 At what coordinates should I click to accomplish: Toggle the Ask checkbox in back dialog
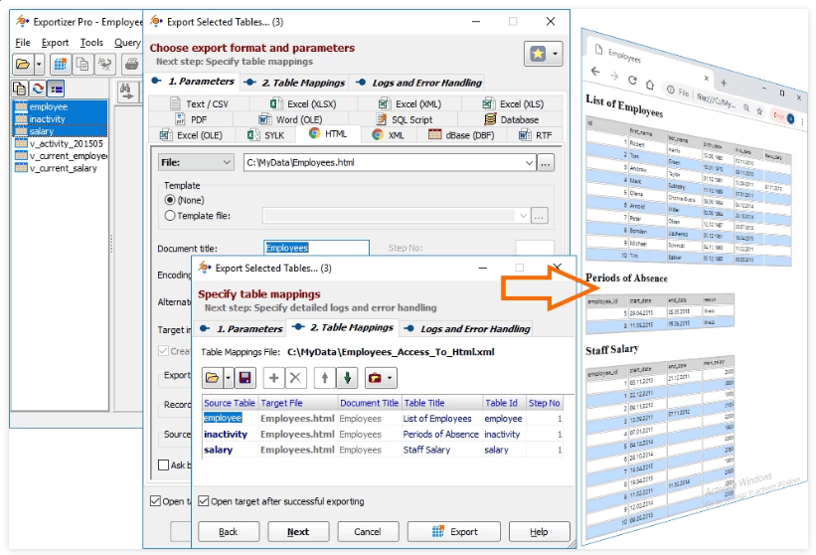coord(163,464)
